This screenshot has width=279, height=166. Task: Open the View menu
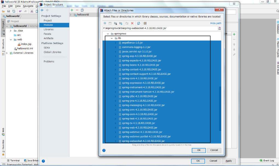coord(18,6)
